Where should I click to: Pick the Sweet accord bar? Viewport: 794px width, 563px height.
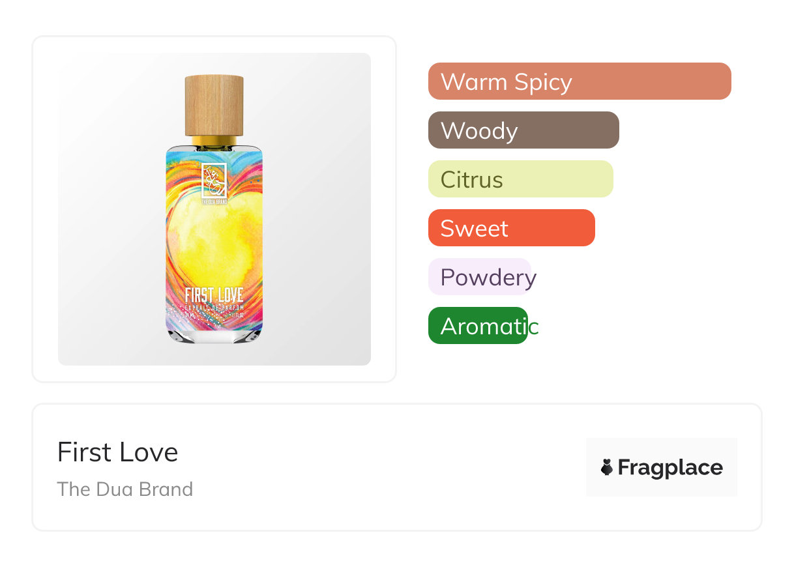511,228
